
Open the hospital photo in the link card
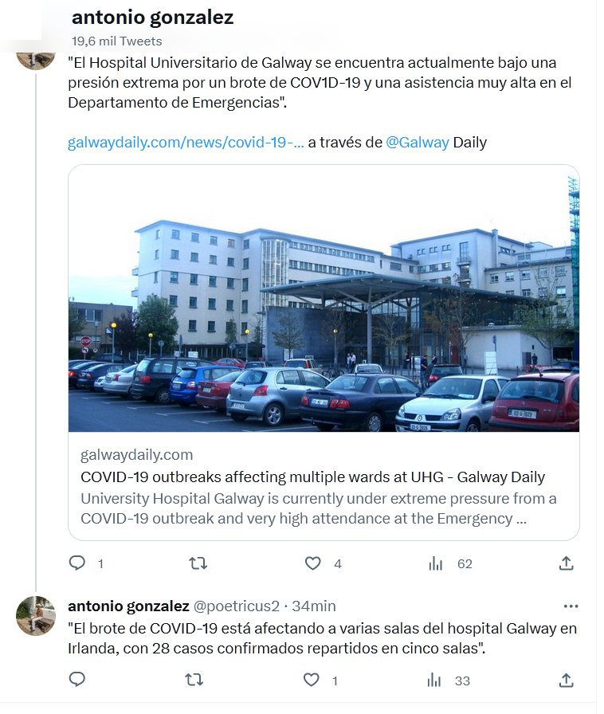(x=324, y=298)
